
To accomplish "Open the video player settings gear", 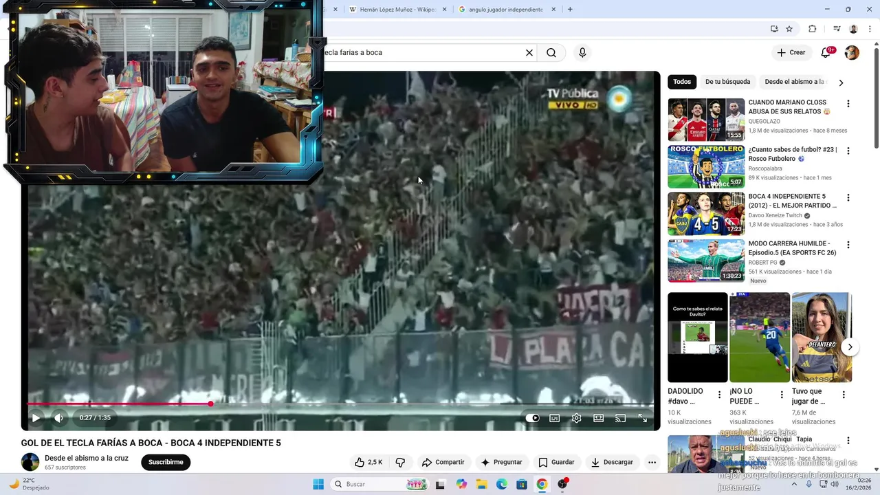I will pyautogui.click(x=577, y=418).
